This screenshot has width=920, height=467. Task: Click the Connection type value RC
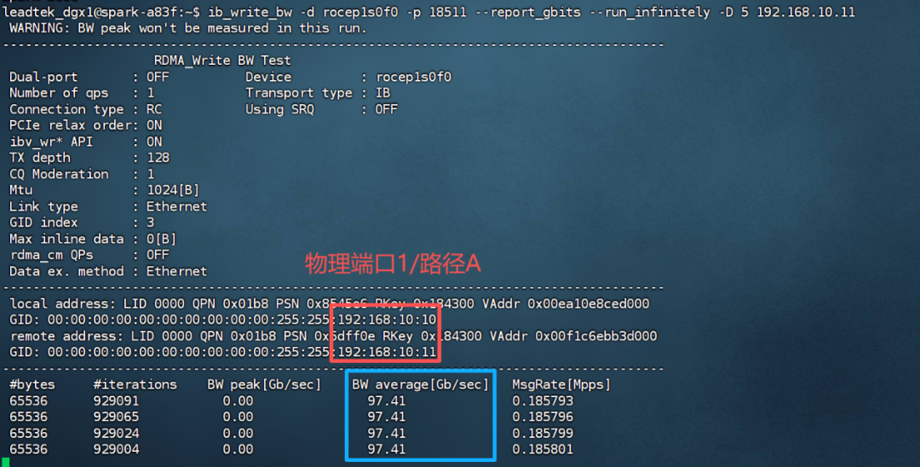153,109
